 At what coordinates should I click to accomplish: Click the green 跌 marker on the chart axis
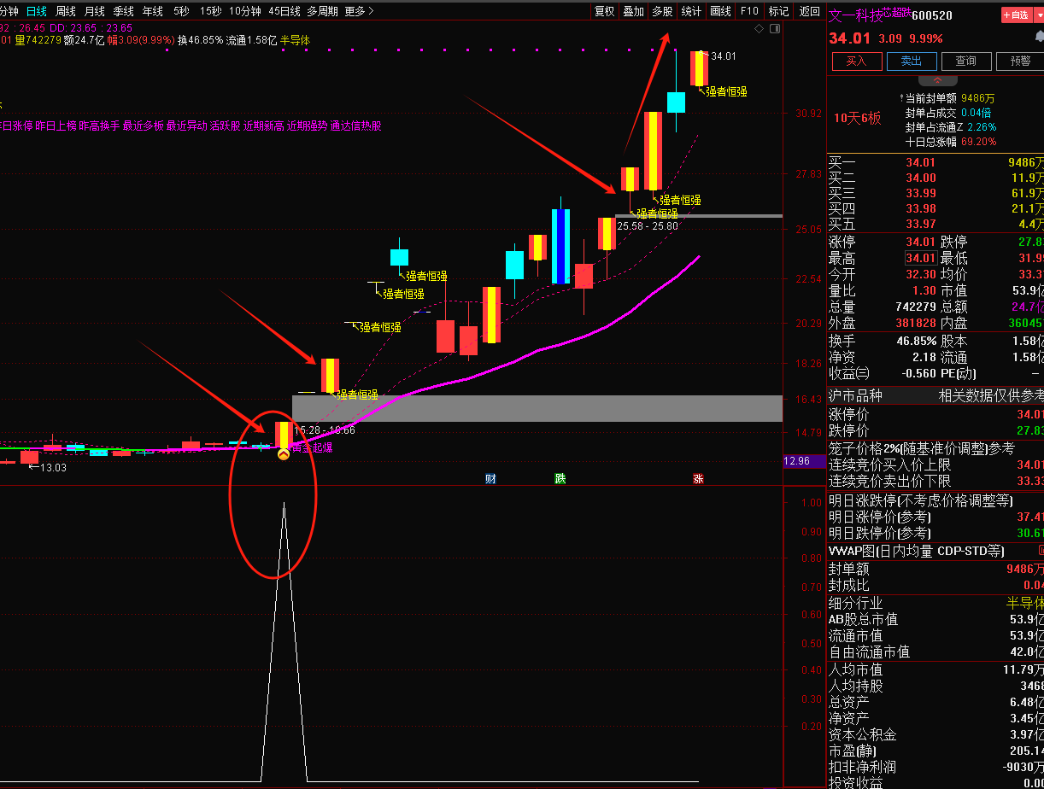click(560, 478)
